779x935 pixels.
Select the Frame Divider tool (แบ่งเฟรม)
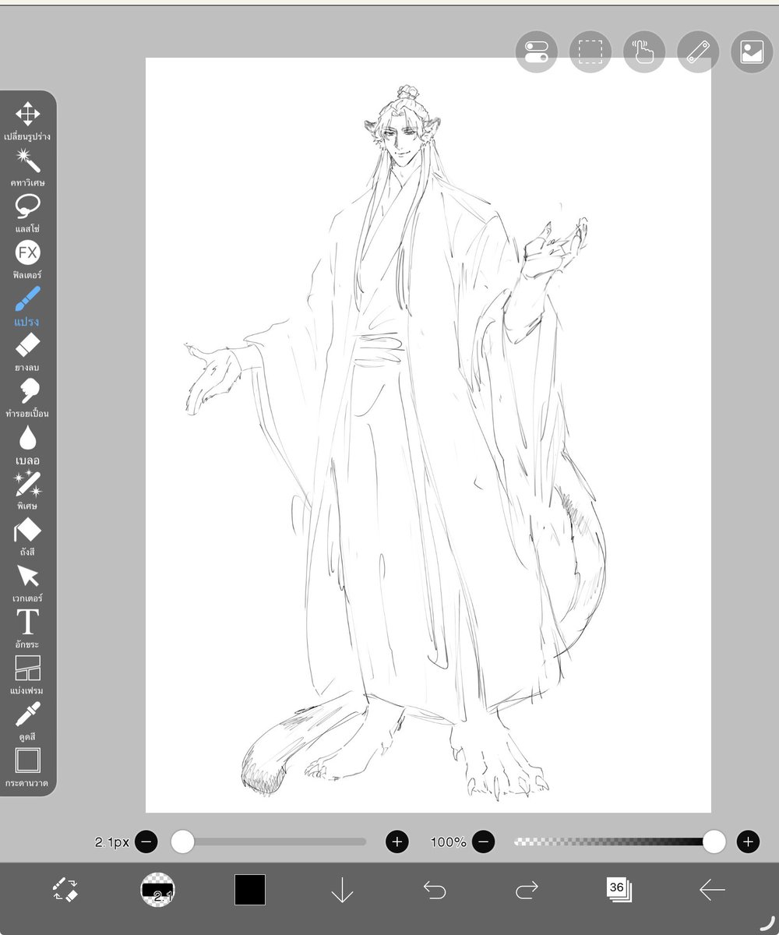(28, 675)
